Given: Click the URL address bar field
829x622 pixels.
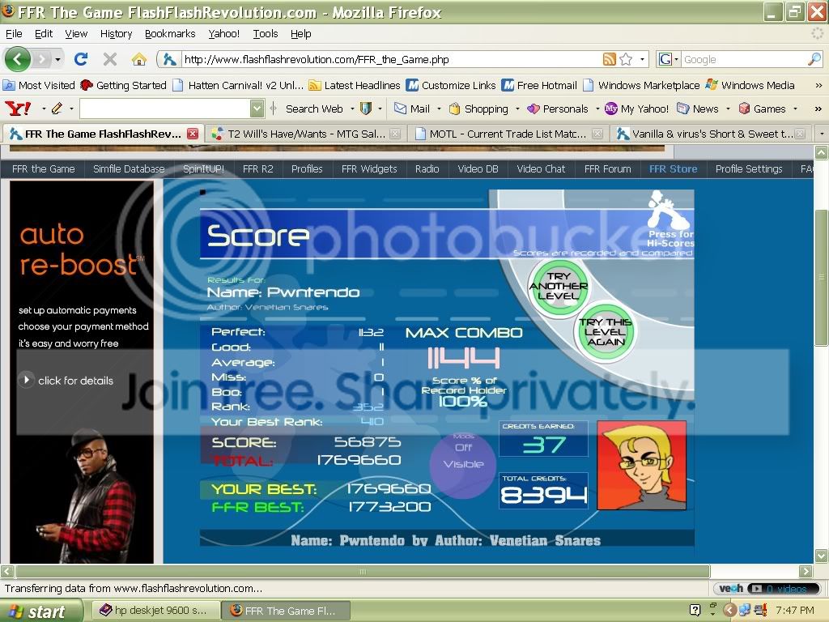Looking at the screenshot, I should pyautogui.click(x=389, y=59).
